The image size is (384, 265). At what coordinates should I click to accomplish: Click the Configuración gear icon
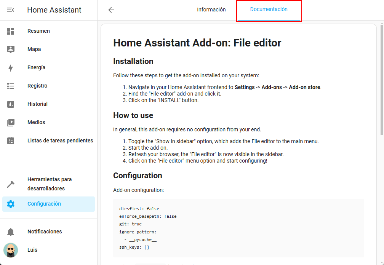11,204
